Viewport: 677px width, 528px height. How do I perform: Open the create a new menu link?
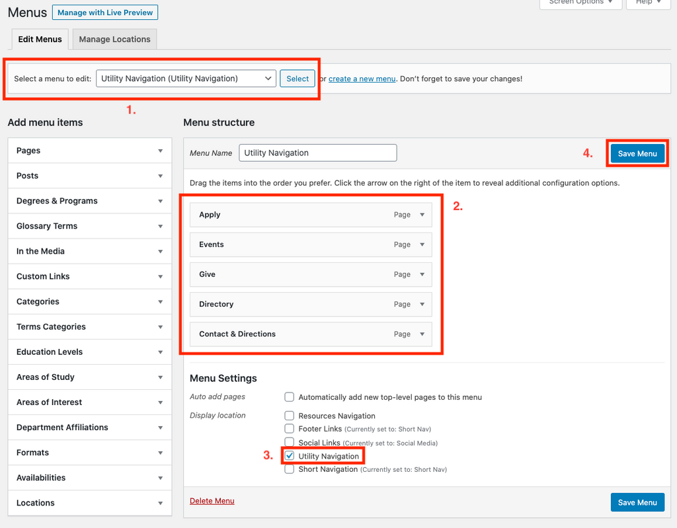[362, 79]
